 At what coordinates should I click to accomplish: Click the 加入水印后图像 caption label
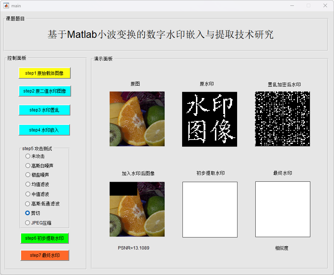tap(138, 174)
